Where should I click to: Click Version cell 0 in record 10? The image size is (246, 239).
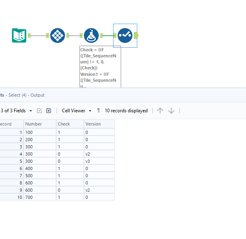click(99, 197)
